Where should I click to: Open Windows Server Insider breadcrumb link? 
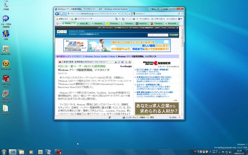[96, 56]
